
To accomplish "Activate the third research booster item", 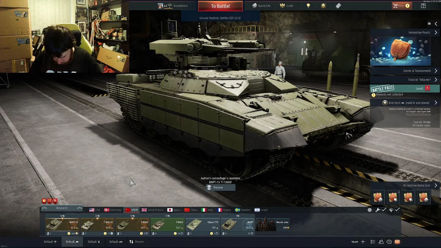I will pos(408,197).
